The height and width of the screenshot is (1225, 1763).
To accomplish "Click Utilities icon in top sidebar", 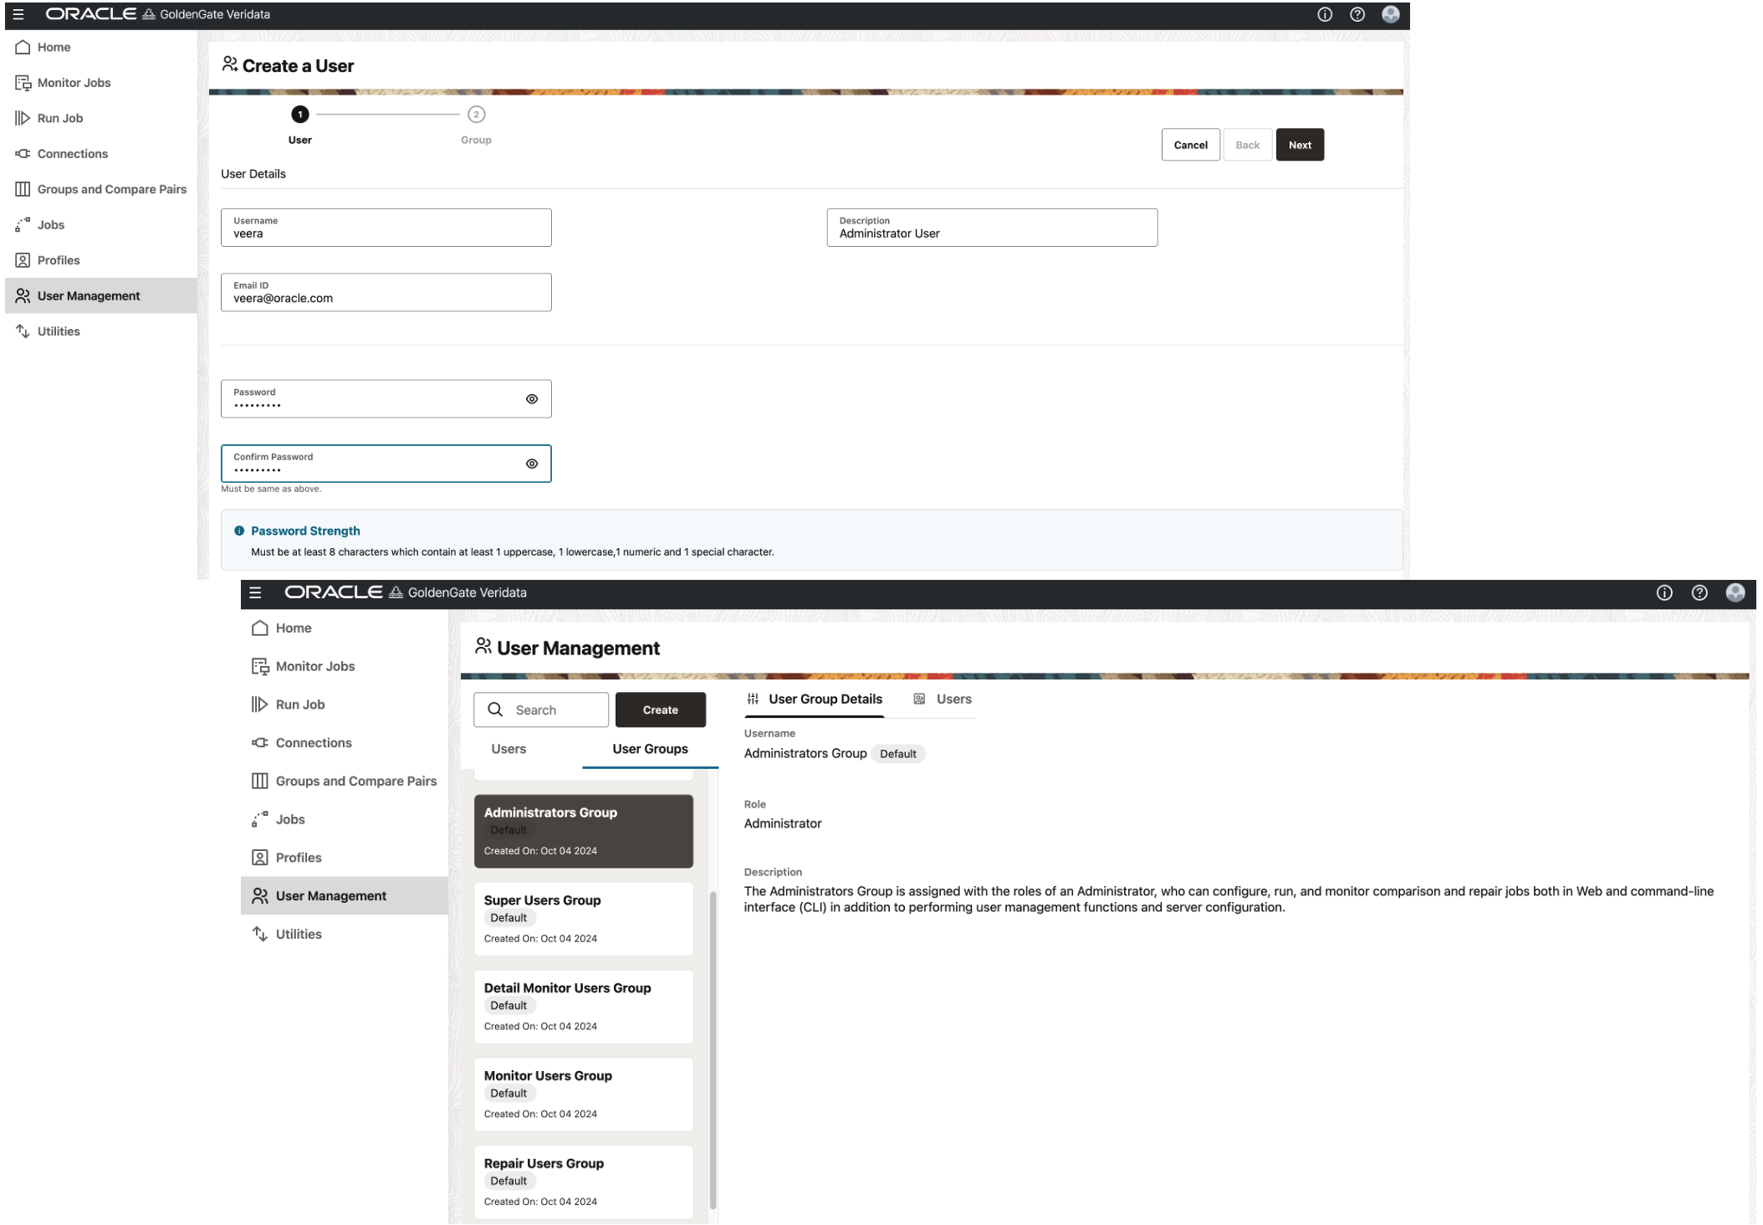I will (23, 331).
